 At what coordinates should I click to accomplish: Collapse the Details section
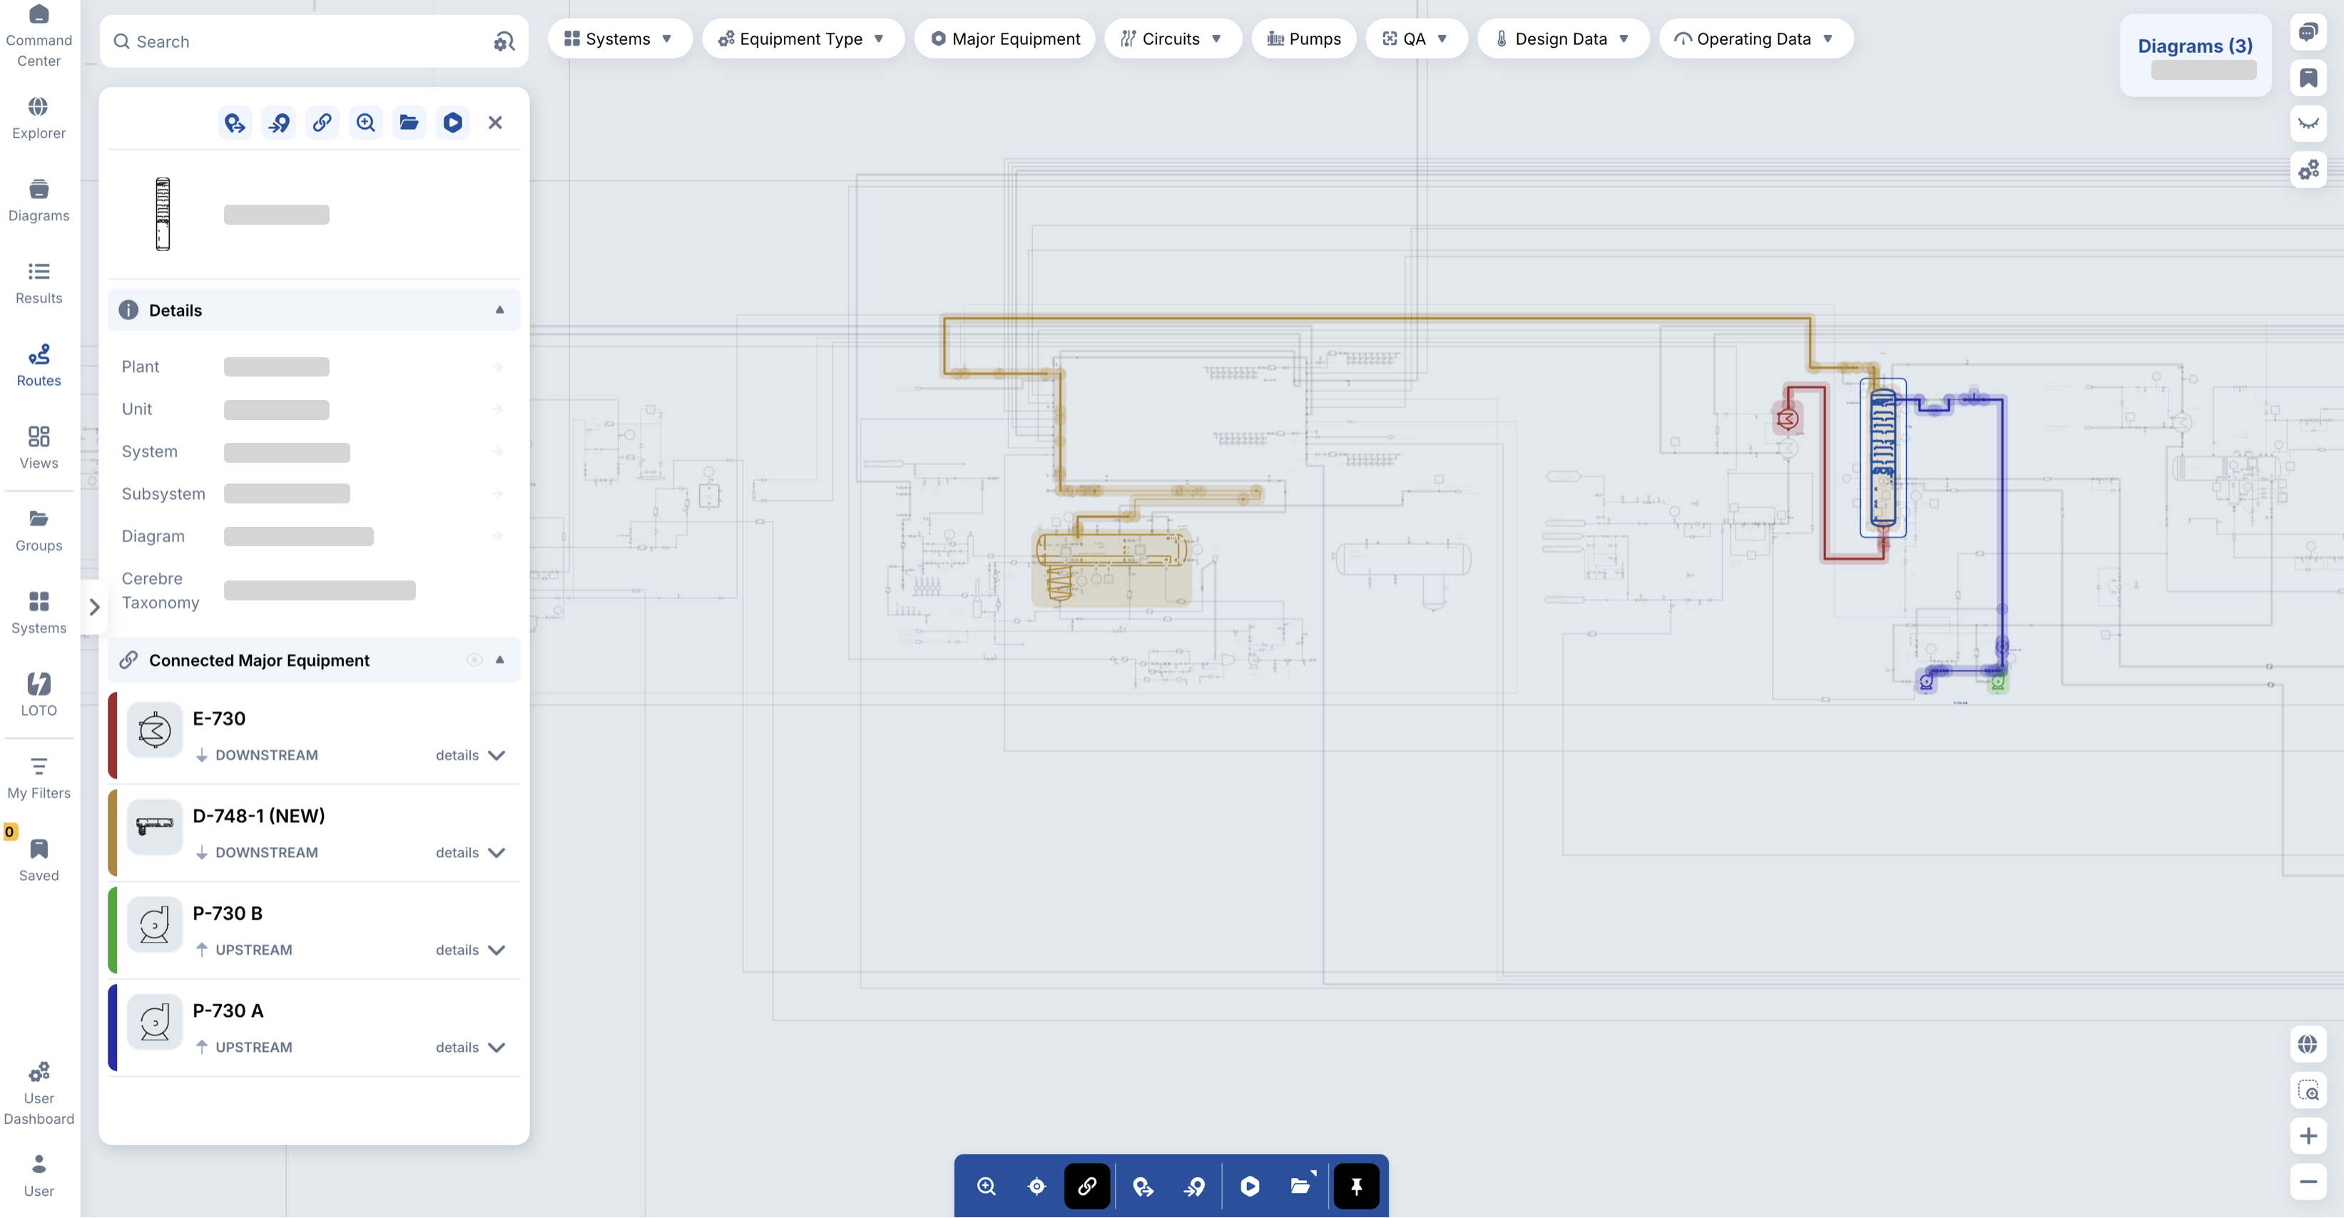click(499, 310)
